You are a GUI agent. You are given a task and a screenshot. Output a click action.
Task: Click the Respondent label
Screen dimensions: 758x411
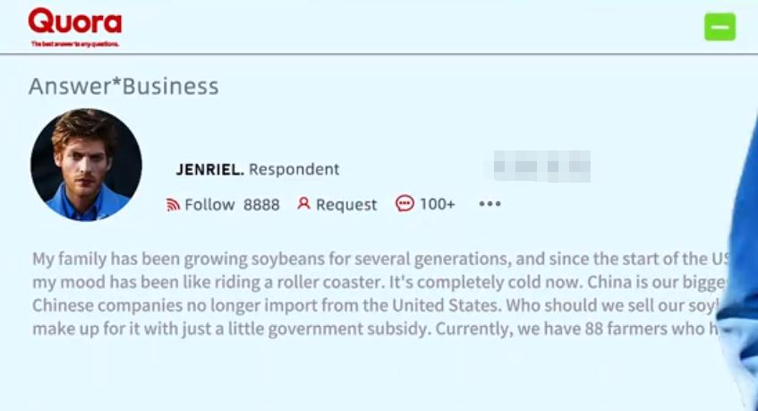click(x=294, y=169)
